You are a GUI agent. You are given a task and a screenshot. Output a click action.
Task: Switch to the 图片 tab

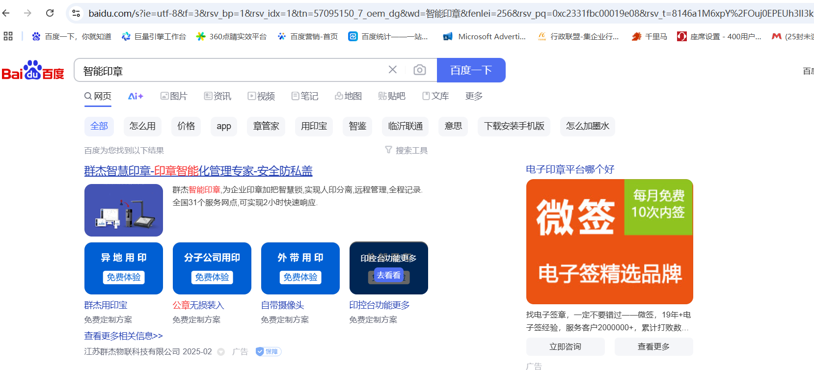[x=174, y=96]
